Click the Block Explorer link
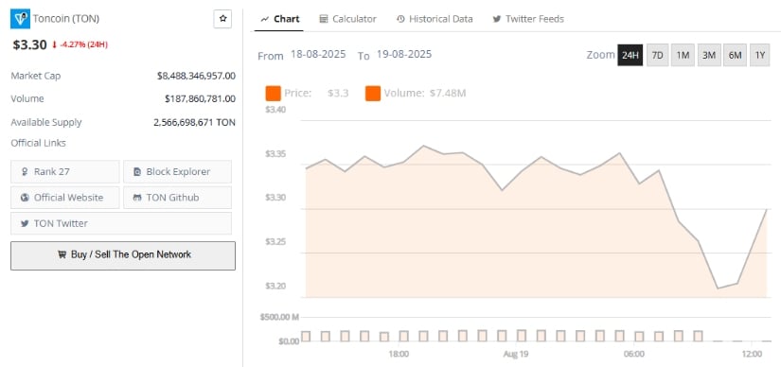 point(177,172)
